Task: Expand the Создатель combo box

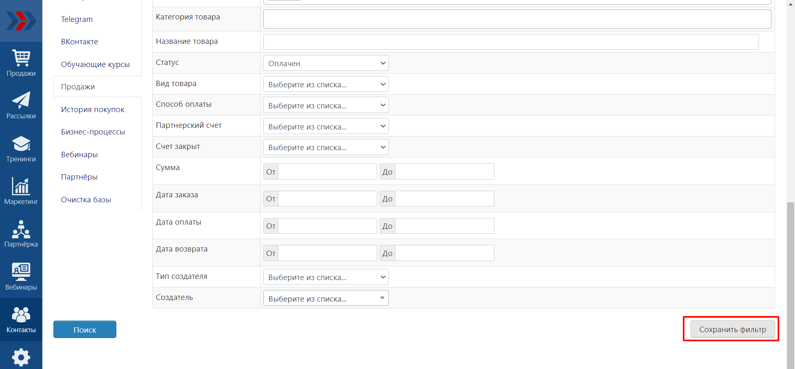Action: click(326, 298)
